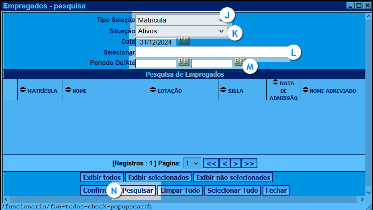The height and width of the screenshot is (210, 373).
Task: Sort table by Sigla column
Action: [x=223, y=90]
